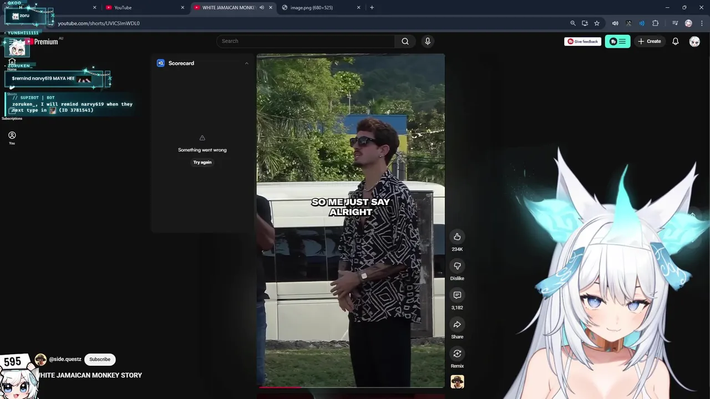Click the crossed tools extension icon

[x=628, y=23]
